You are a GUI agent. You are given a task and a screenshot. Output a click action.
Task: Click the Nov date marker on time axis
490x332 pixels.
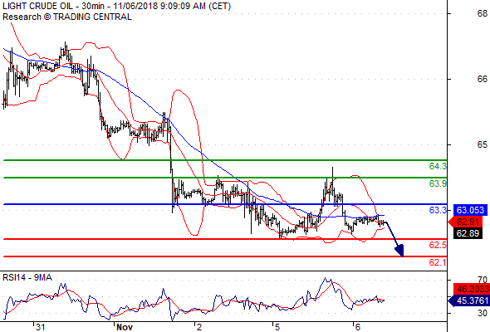click(x=125, y=327)
